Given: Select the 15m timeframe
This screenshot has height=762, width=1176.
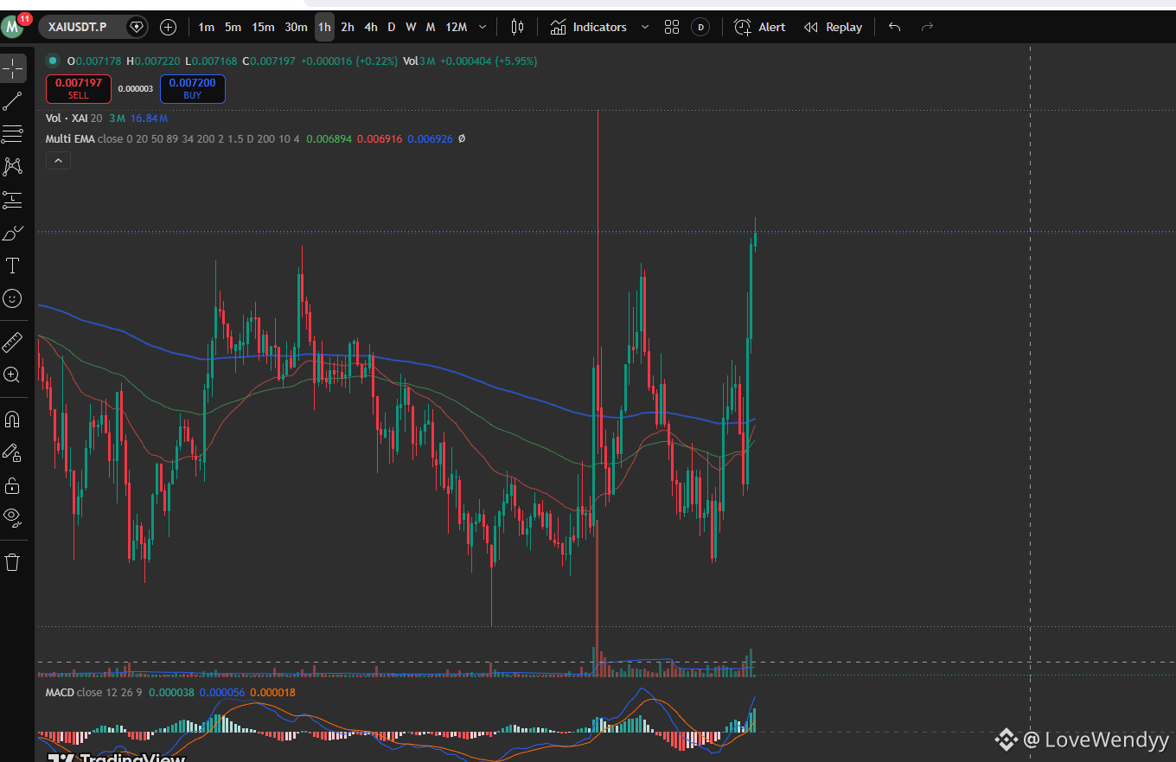Looking at the screenshot, I should (263, 27).
